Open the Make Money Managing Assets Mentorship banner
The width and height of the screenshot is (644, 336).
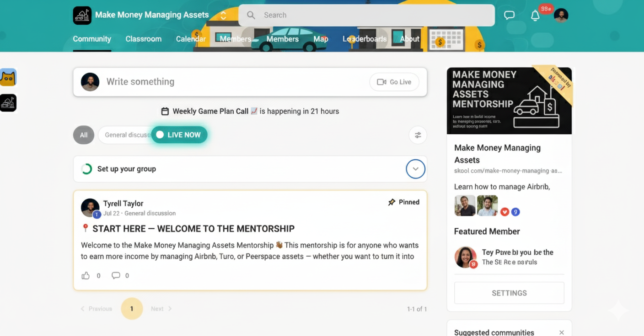tap(509, 101)
